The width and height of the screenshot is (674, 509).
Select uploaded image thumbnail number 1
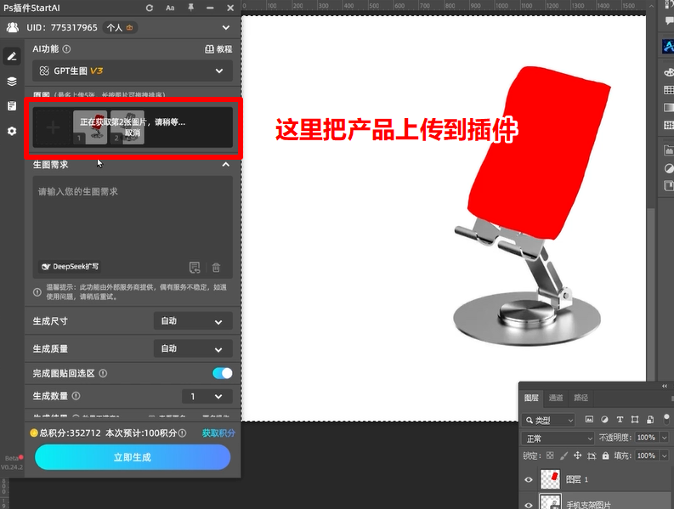coord(90,127)
